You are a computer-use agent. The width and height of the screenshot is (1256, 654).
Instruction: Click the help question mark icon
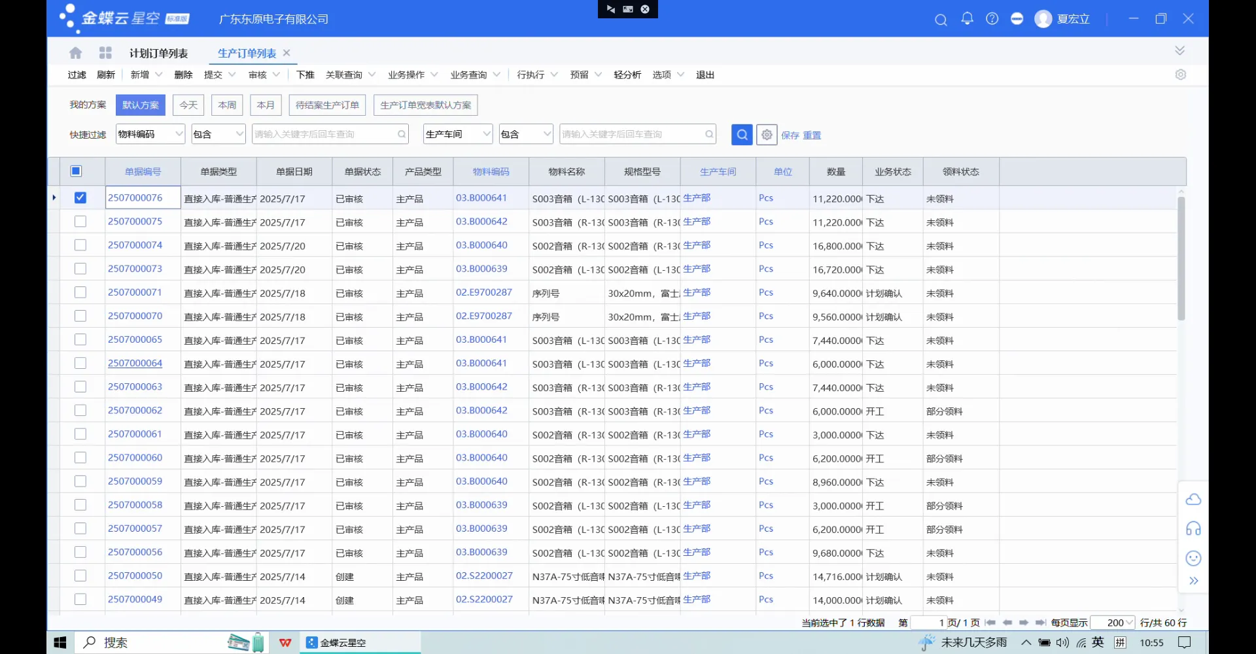992,19
